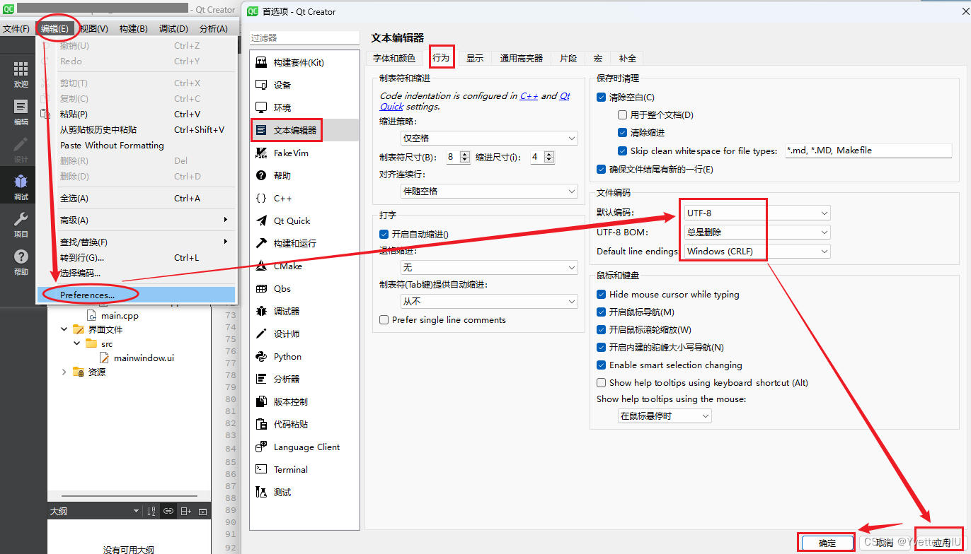The height and width of the screenshot is (554, 971).
Task: Switch to 通用高亮器 tab
Action: 522,58
